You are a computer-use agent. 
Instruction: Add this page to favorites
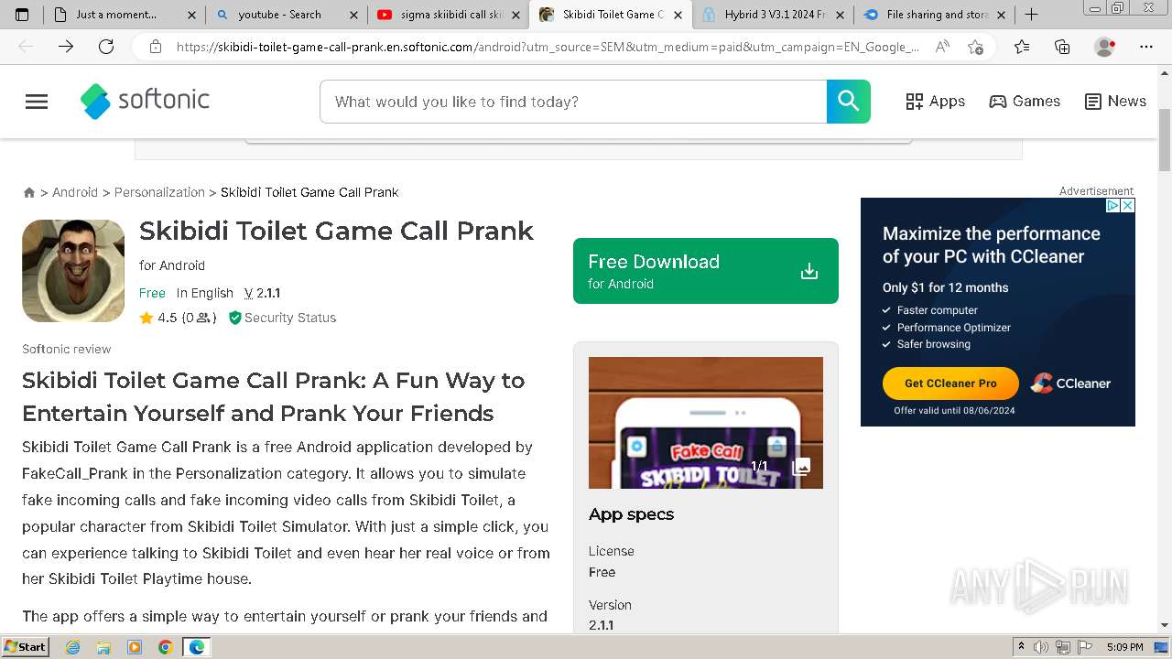coord(975,47)
